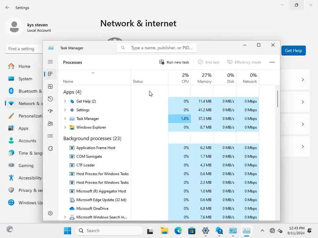
Task: Open File Explorer from the taskbar
Action: coord(165,231)
